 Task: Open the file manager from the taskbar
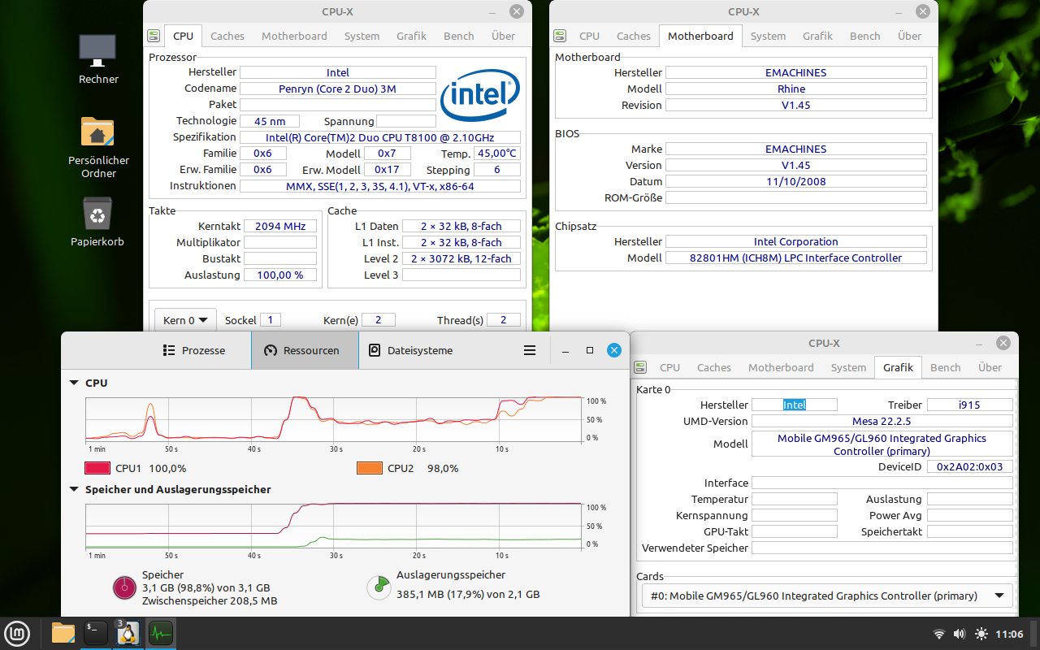tap(63, 633)
